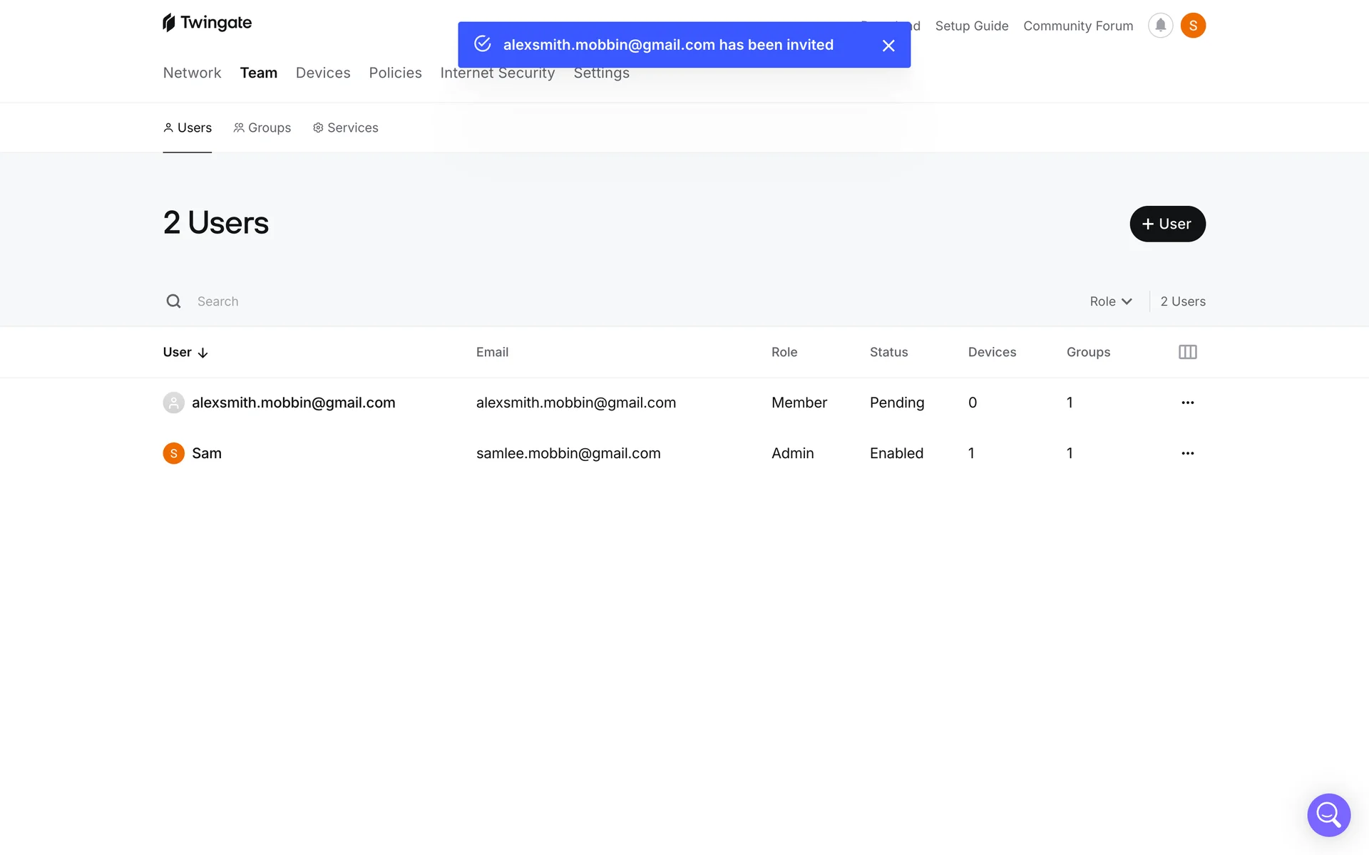The height and width of the screenshot is (855, 1369).
Task: Open the three-dot menu for Sam
Action: tap(1187, 453)
